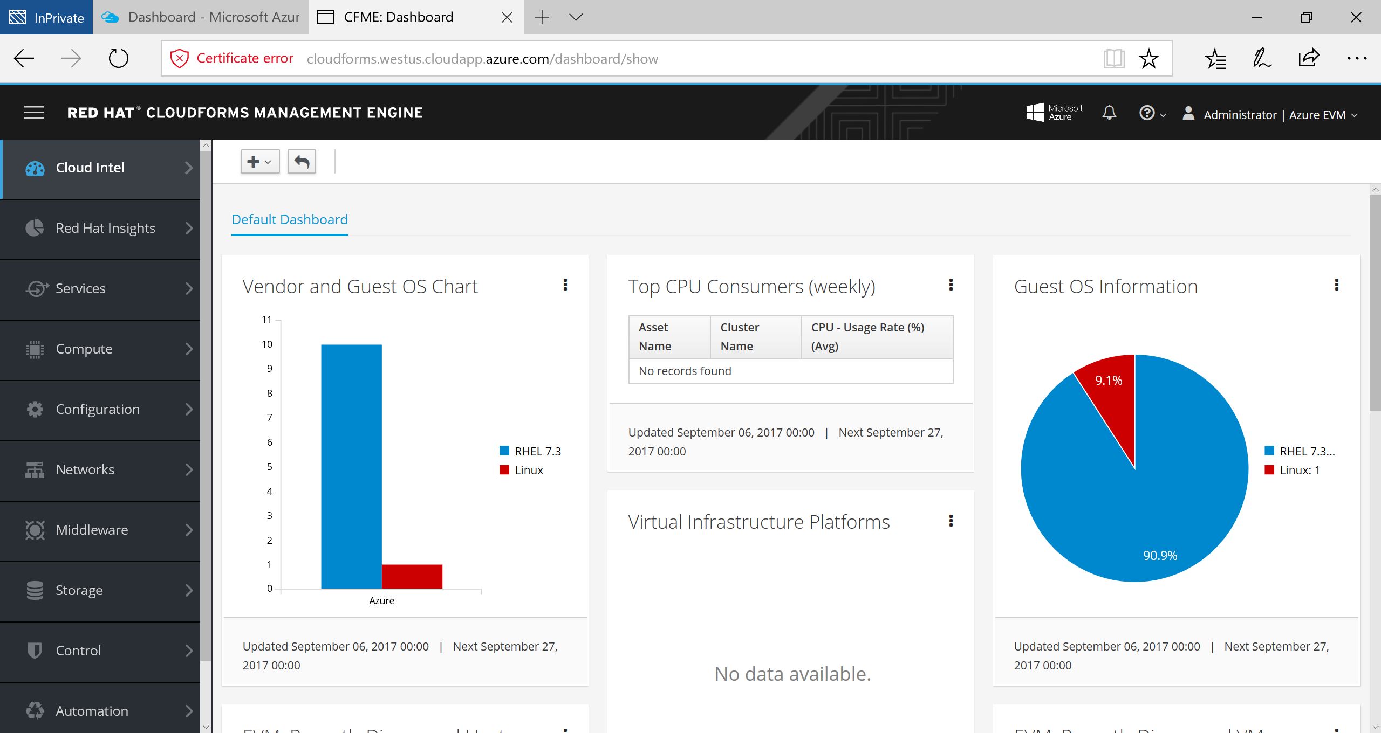Click the browser refresh icon
Viewport: 1381px width, 733px height.
tap(118, 58)
